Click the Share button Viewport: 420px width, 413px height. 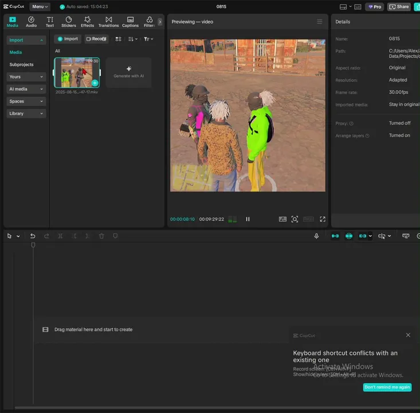coord(399,7)
